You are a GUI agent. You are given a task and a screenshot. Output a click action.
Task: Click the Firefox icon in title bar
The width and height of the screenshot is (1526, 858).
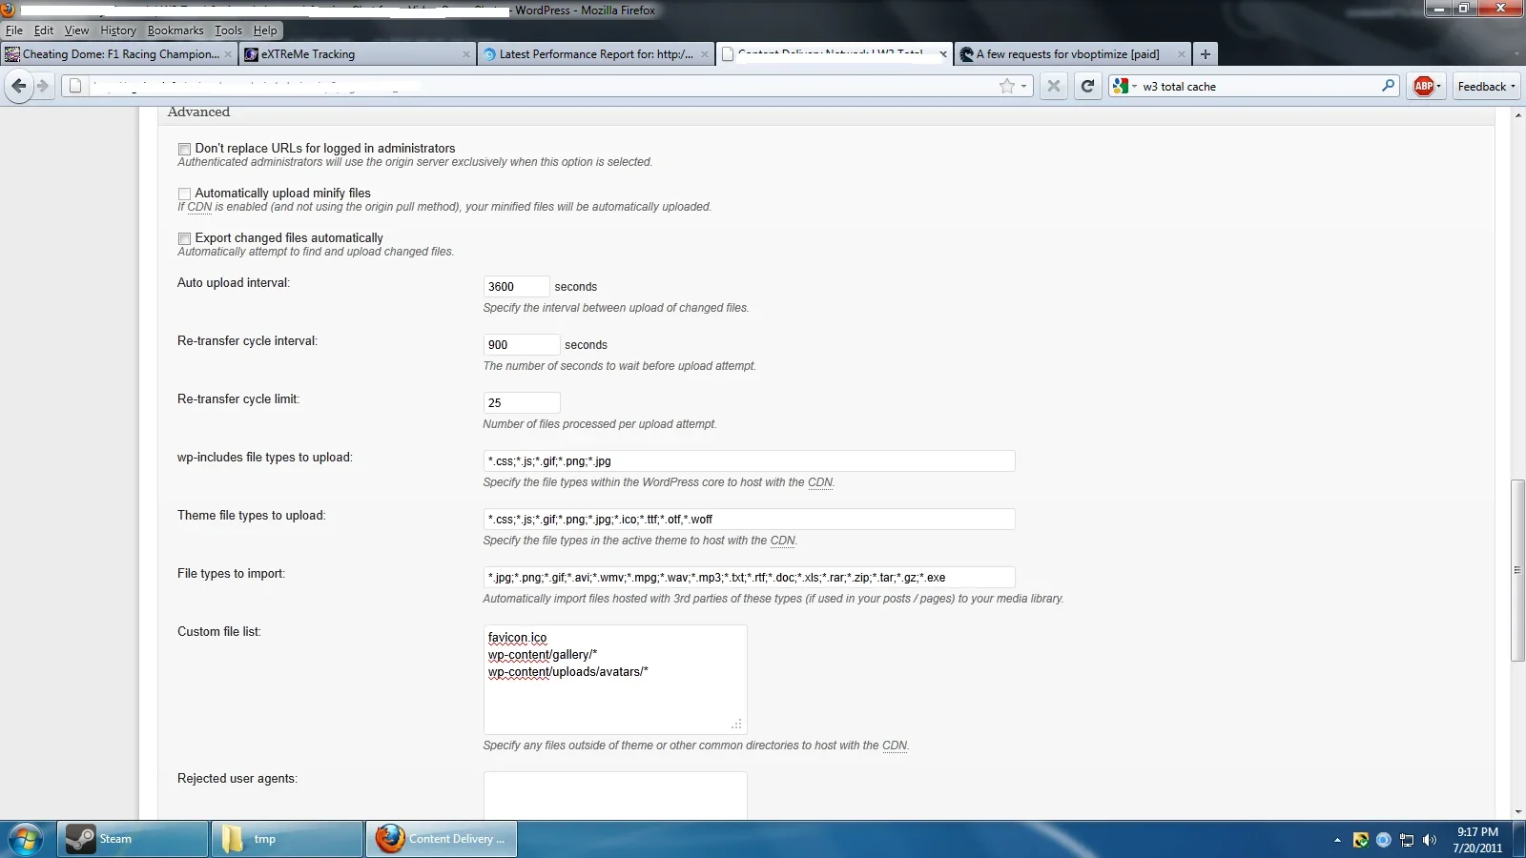[x=8, y=10]
